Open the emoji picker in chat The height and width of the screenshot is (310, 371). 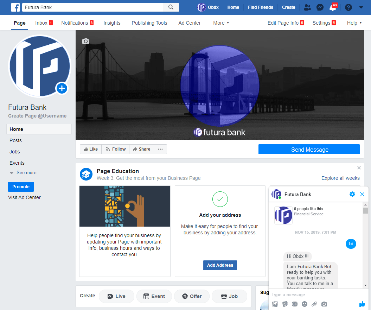tap(305, 304)
